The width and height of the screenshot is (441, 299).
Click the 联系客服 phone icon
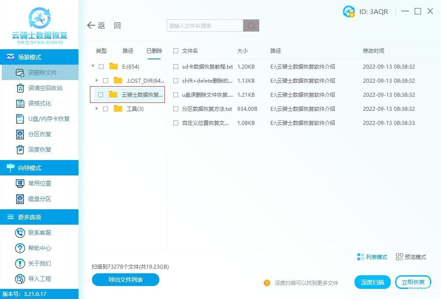tap(20, 233)
